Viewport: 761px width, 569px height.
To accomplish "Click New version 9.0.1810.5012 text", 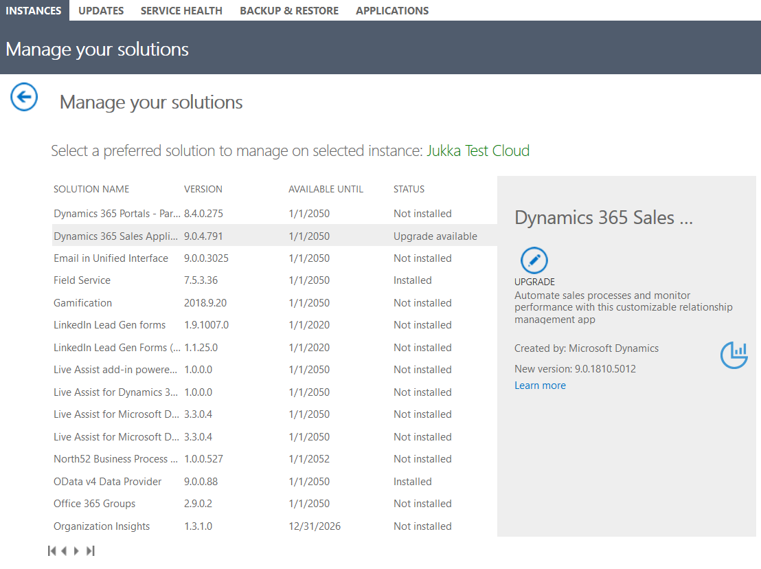I will (x=575, y=369).
